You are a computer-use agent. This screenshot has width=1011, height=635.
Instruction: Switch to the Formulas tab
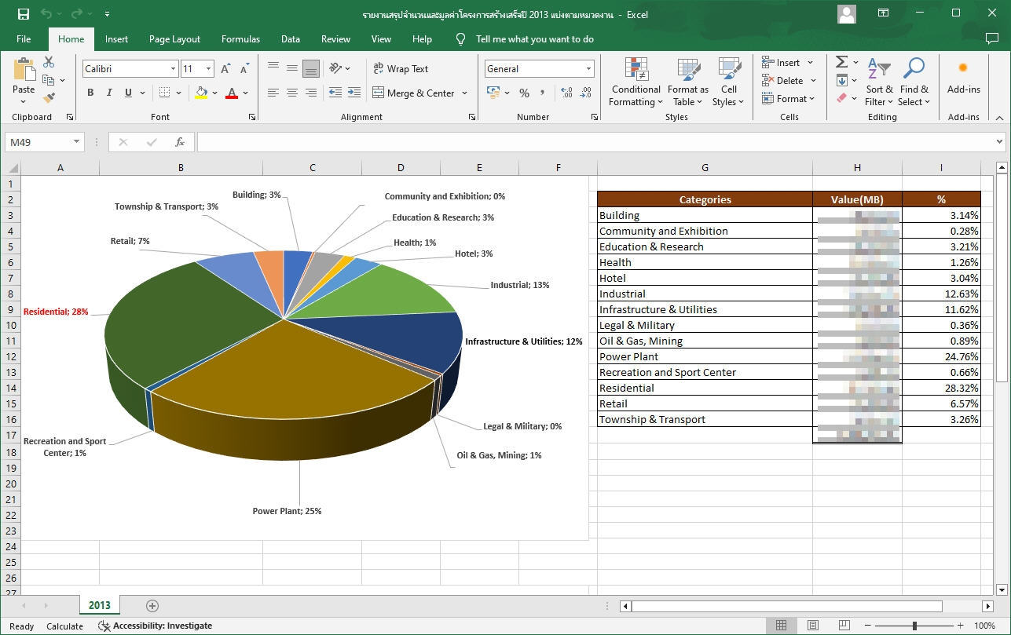[x=240, y=39]
